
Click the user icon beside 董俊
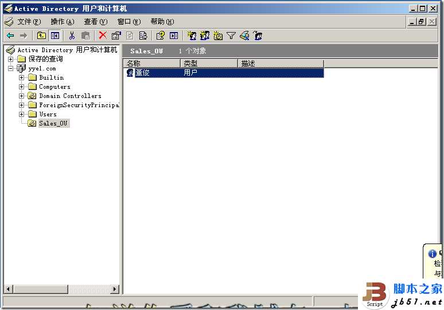tap(130, 73)
